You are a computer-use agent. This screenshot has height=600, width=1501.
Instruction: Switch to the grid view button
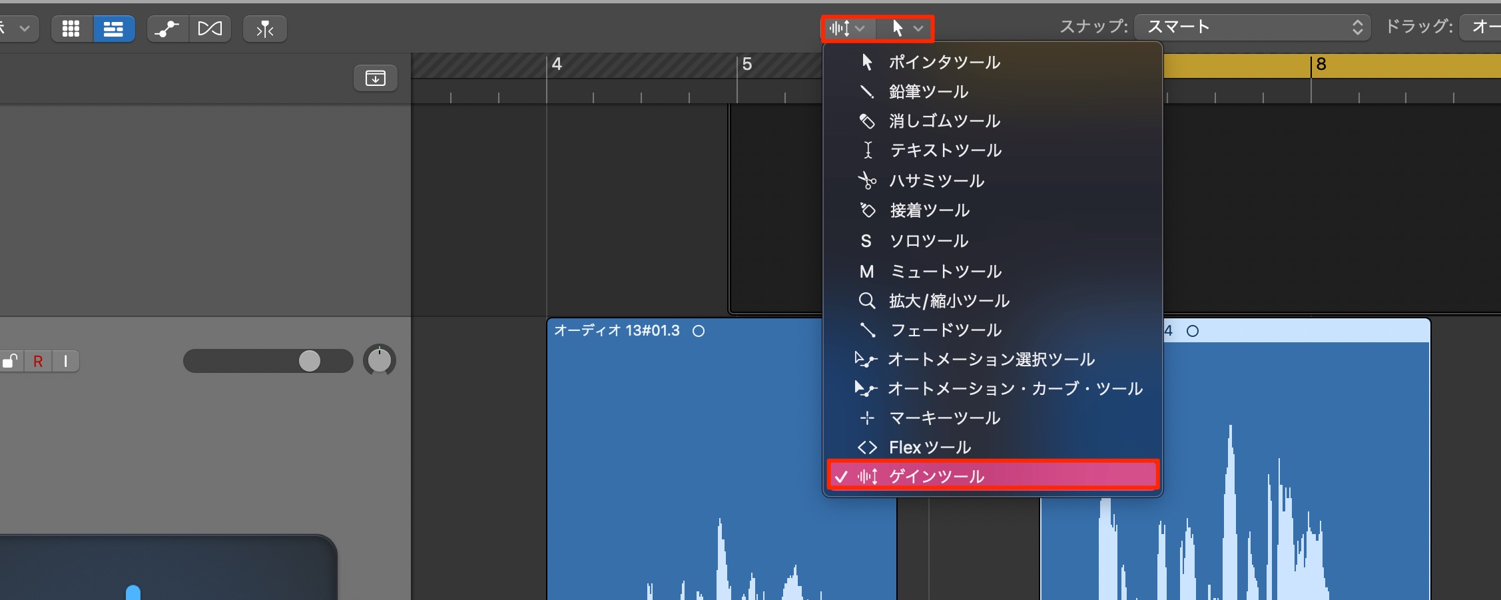click(71, 29)
